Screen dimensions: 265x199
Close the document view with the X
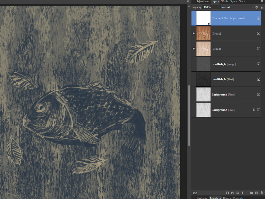(x=188, y=1)
